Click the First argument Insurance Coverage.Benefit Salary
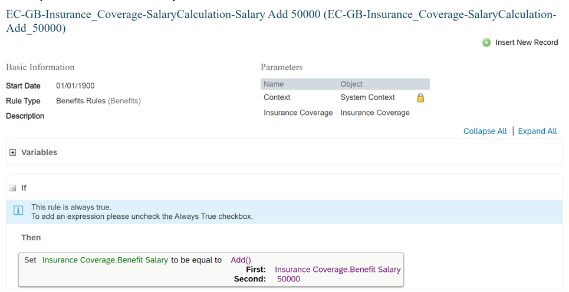The width and height of the screenshot is (569, 292). [337, 270]
